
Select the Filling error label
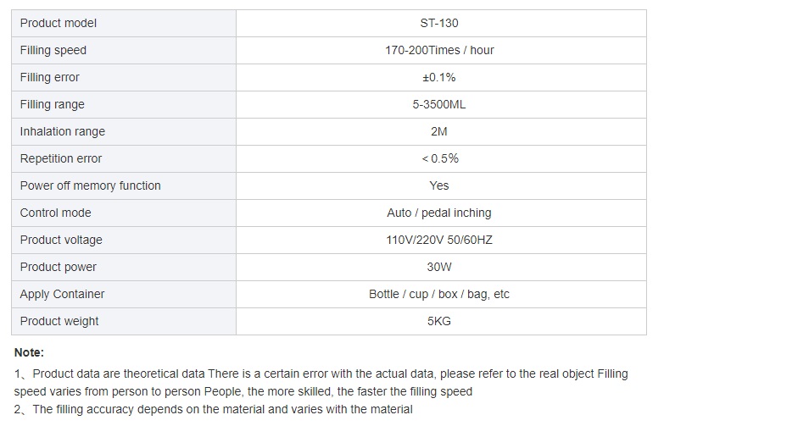(x=49, y=77)
